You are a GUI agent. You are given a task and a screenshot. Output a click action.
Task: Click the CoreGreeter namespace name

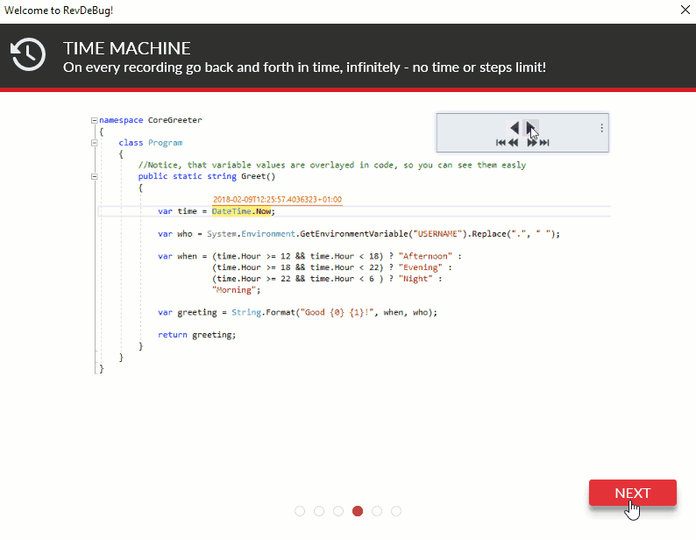175,120
